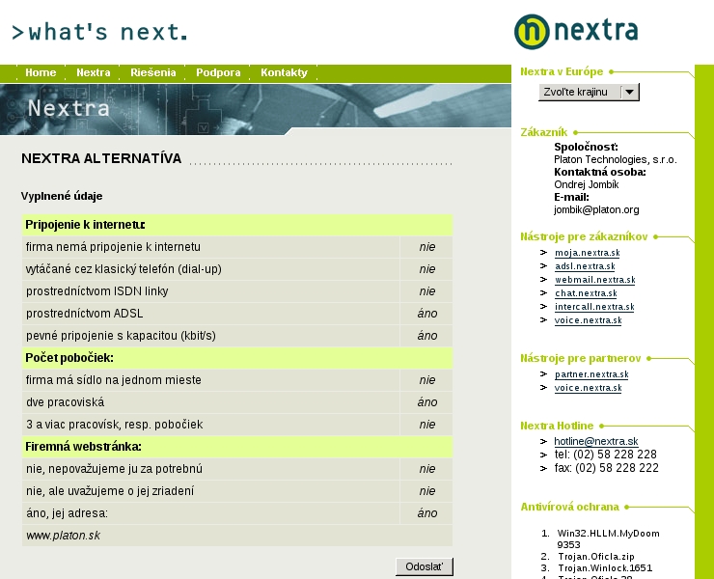Open webmail.nextra.sk link

pos(594,280)
